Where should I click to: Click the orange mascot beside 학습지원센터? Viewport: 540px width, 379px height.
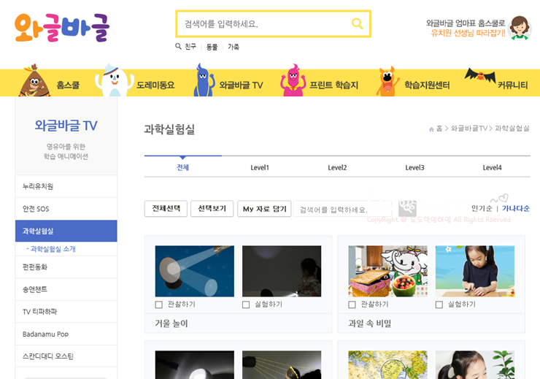point(387,81)
